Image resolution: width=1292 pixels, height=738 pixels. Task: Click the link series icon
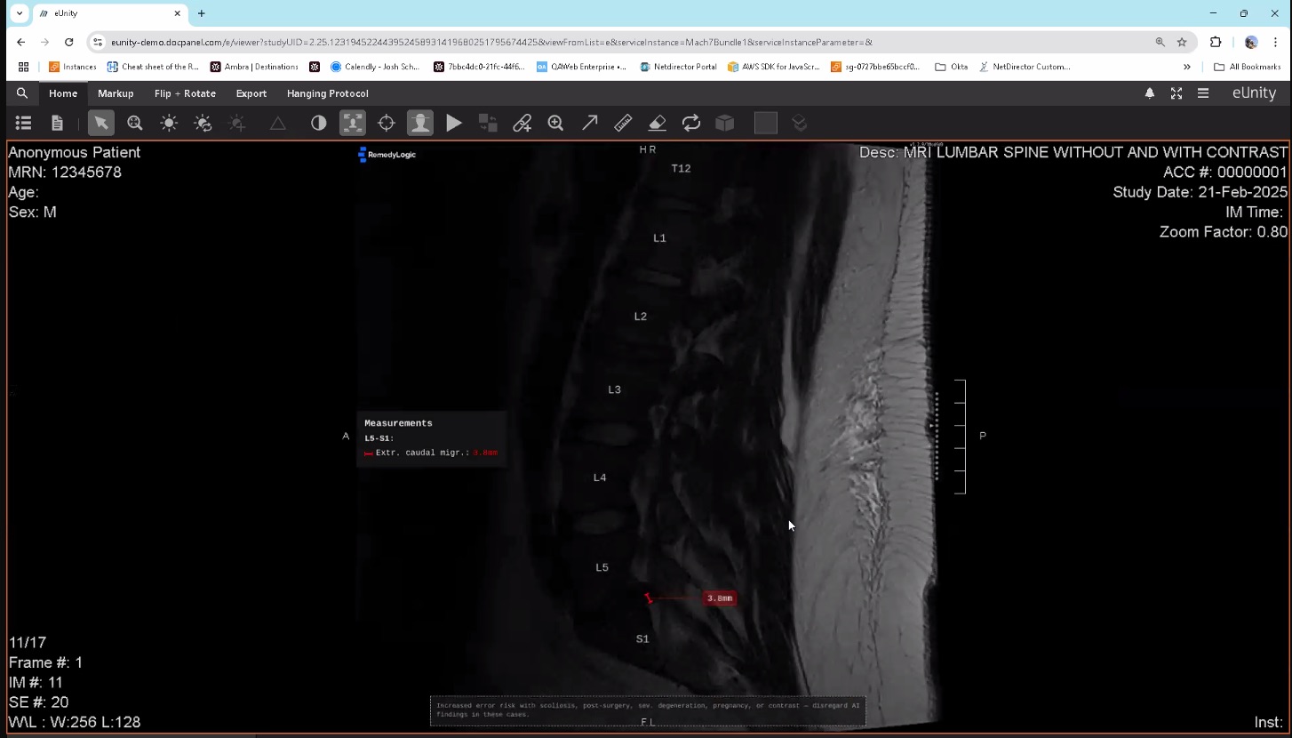522,124
